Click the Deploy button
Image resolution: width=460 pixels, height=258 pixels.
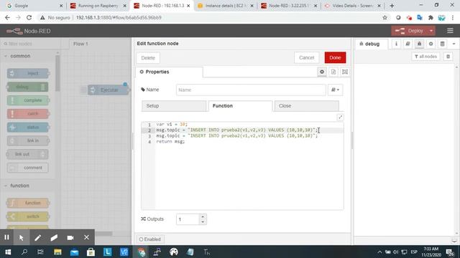tap(410, 31)
